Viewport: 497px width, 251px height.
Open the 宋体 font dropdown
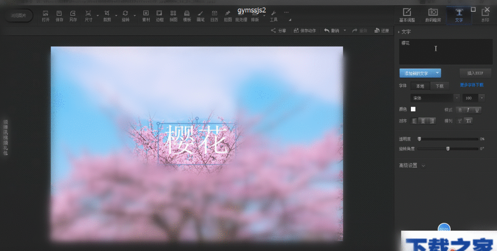pyautogui.click(x=435, y=98)
